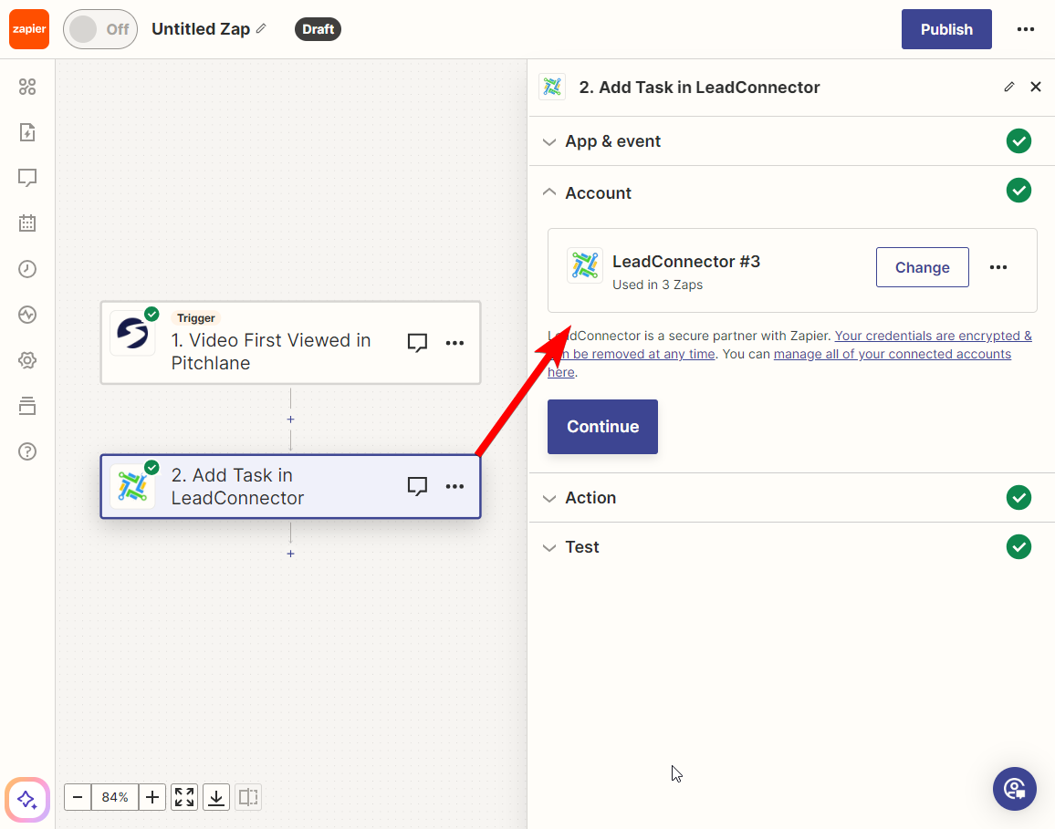The width and height of the screenshot is (1055, 829).
Task: Close the step editor panel
Action: pyautogui.click(x=1036, y=87)
